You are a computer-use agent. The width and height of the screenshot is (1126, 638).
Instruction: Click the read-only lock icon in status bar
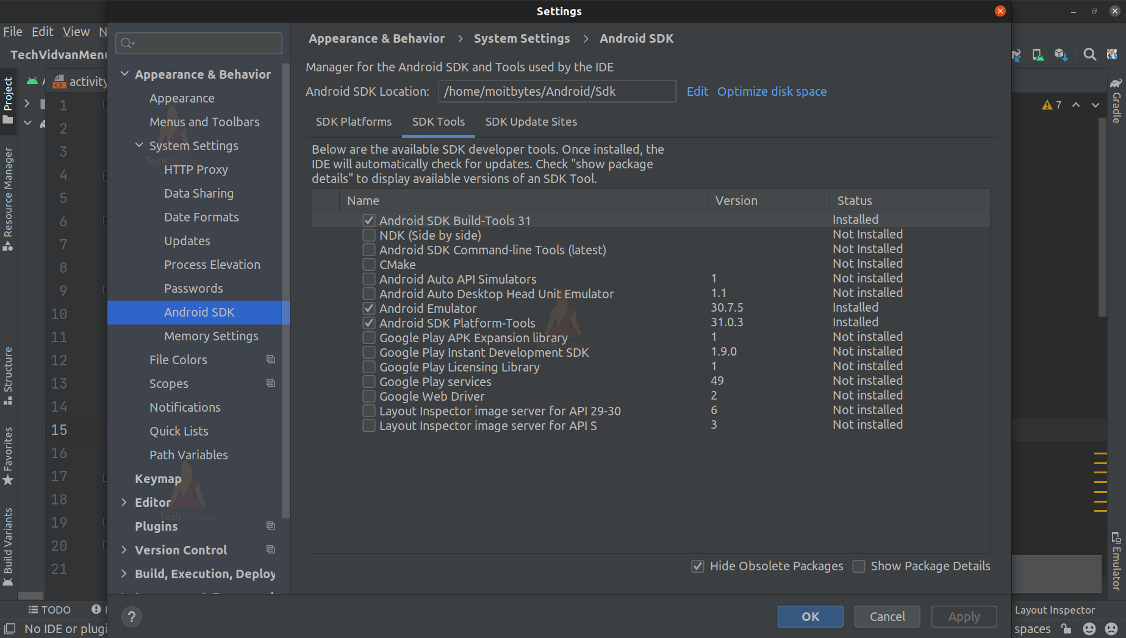(x=1066, y=629)
